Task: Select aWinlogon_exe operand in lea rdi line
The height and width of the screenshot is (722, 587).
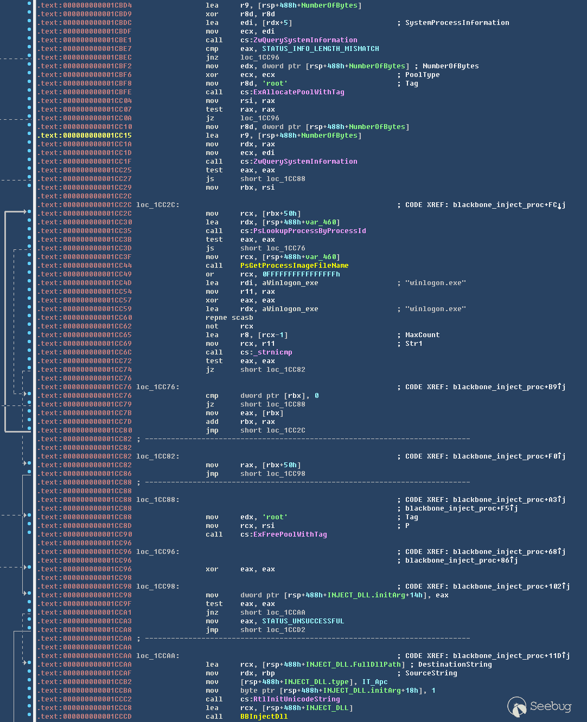Action: point(290,283)
